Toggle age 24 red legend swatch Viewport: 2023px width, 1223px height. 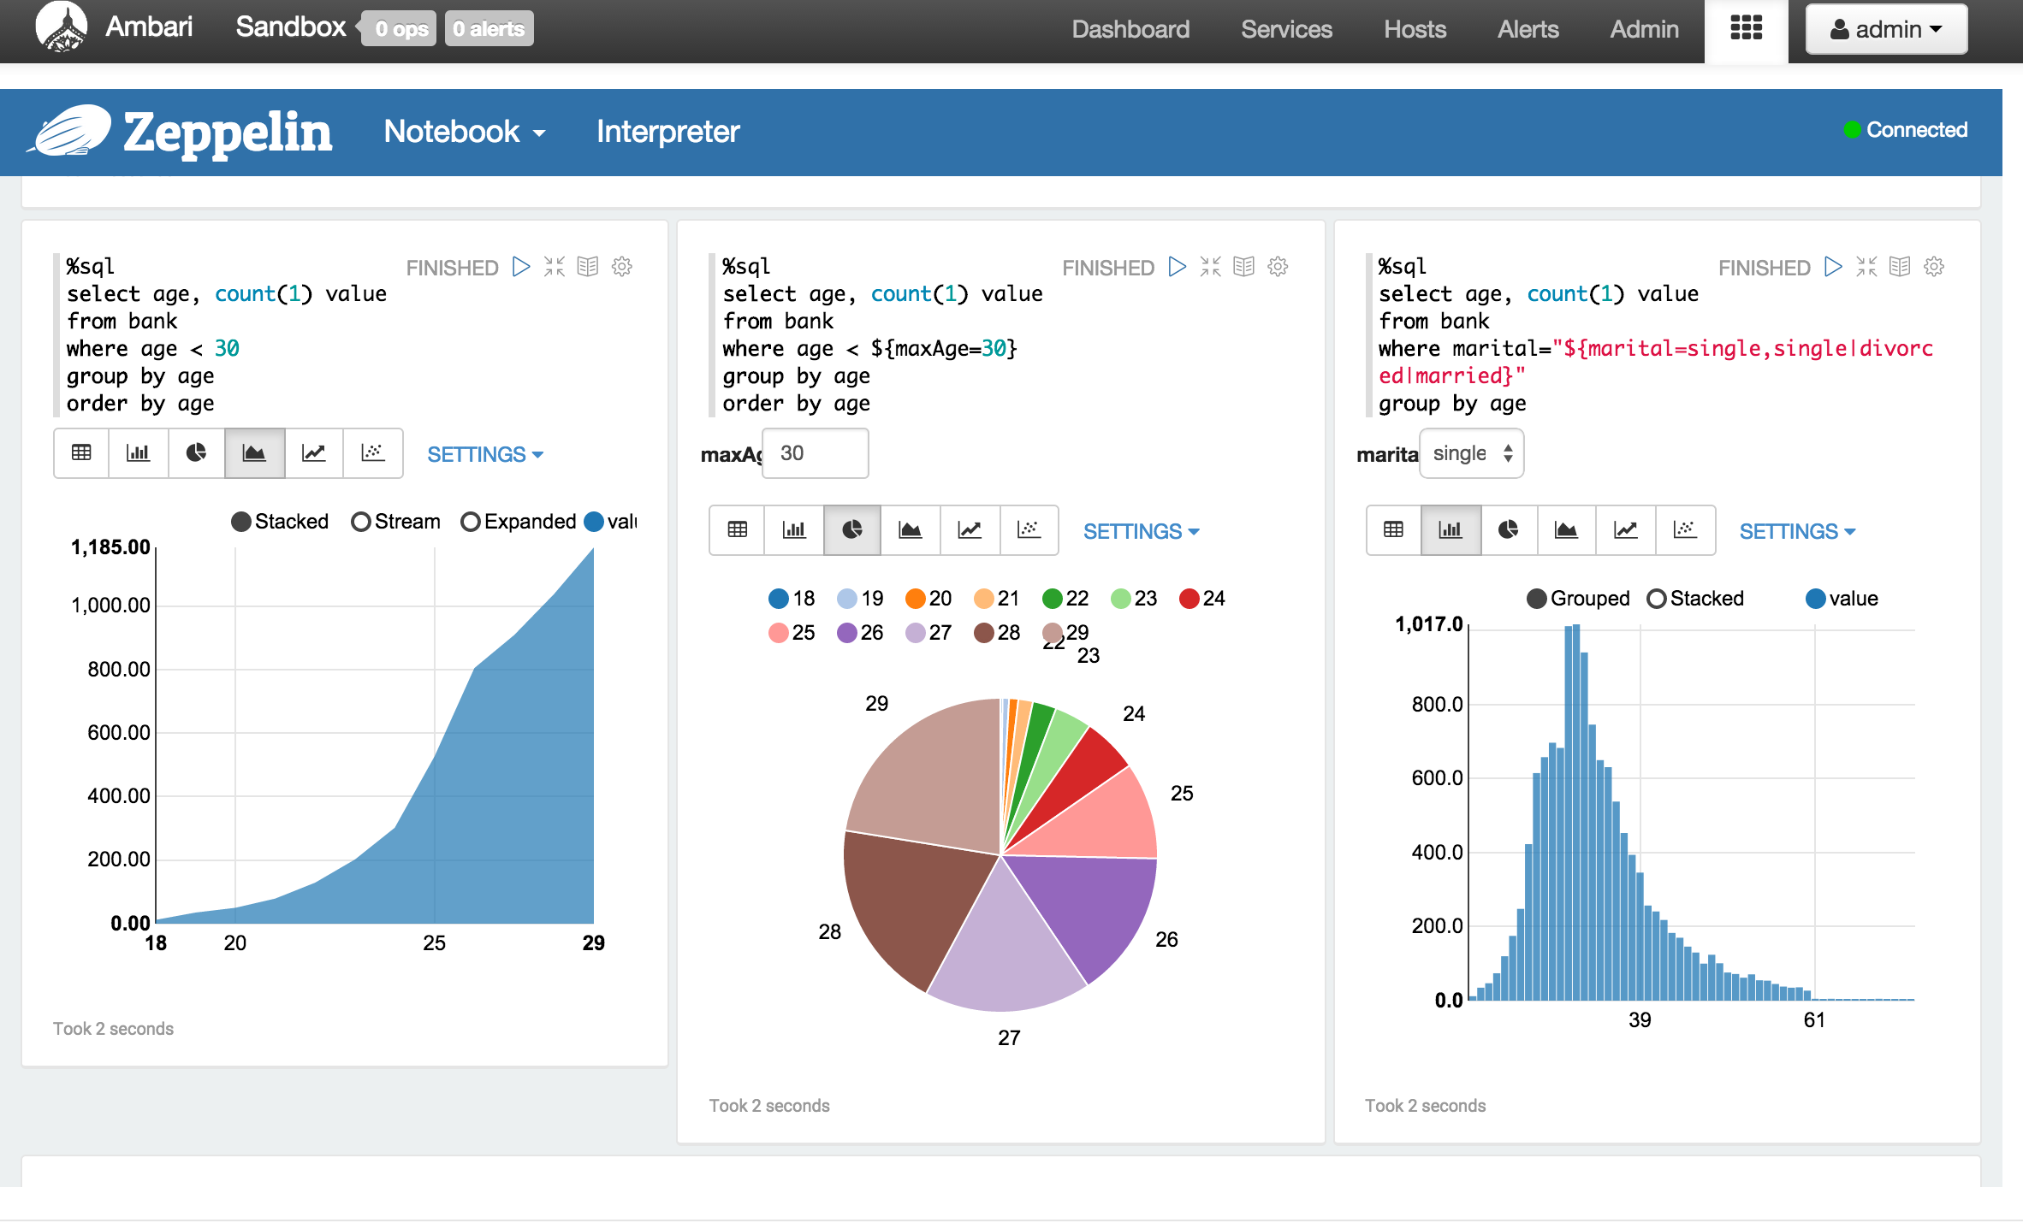(x=1189, y=599)
